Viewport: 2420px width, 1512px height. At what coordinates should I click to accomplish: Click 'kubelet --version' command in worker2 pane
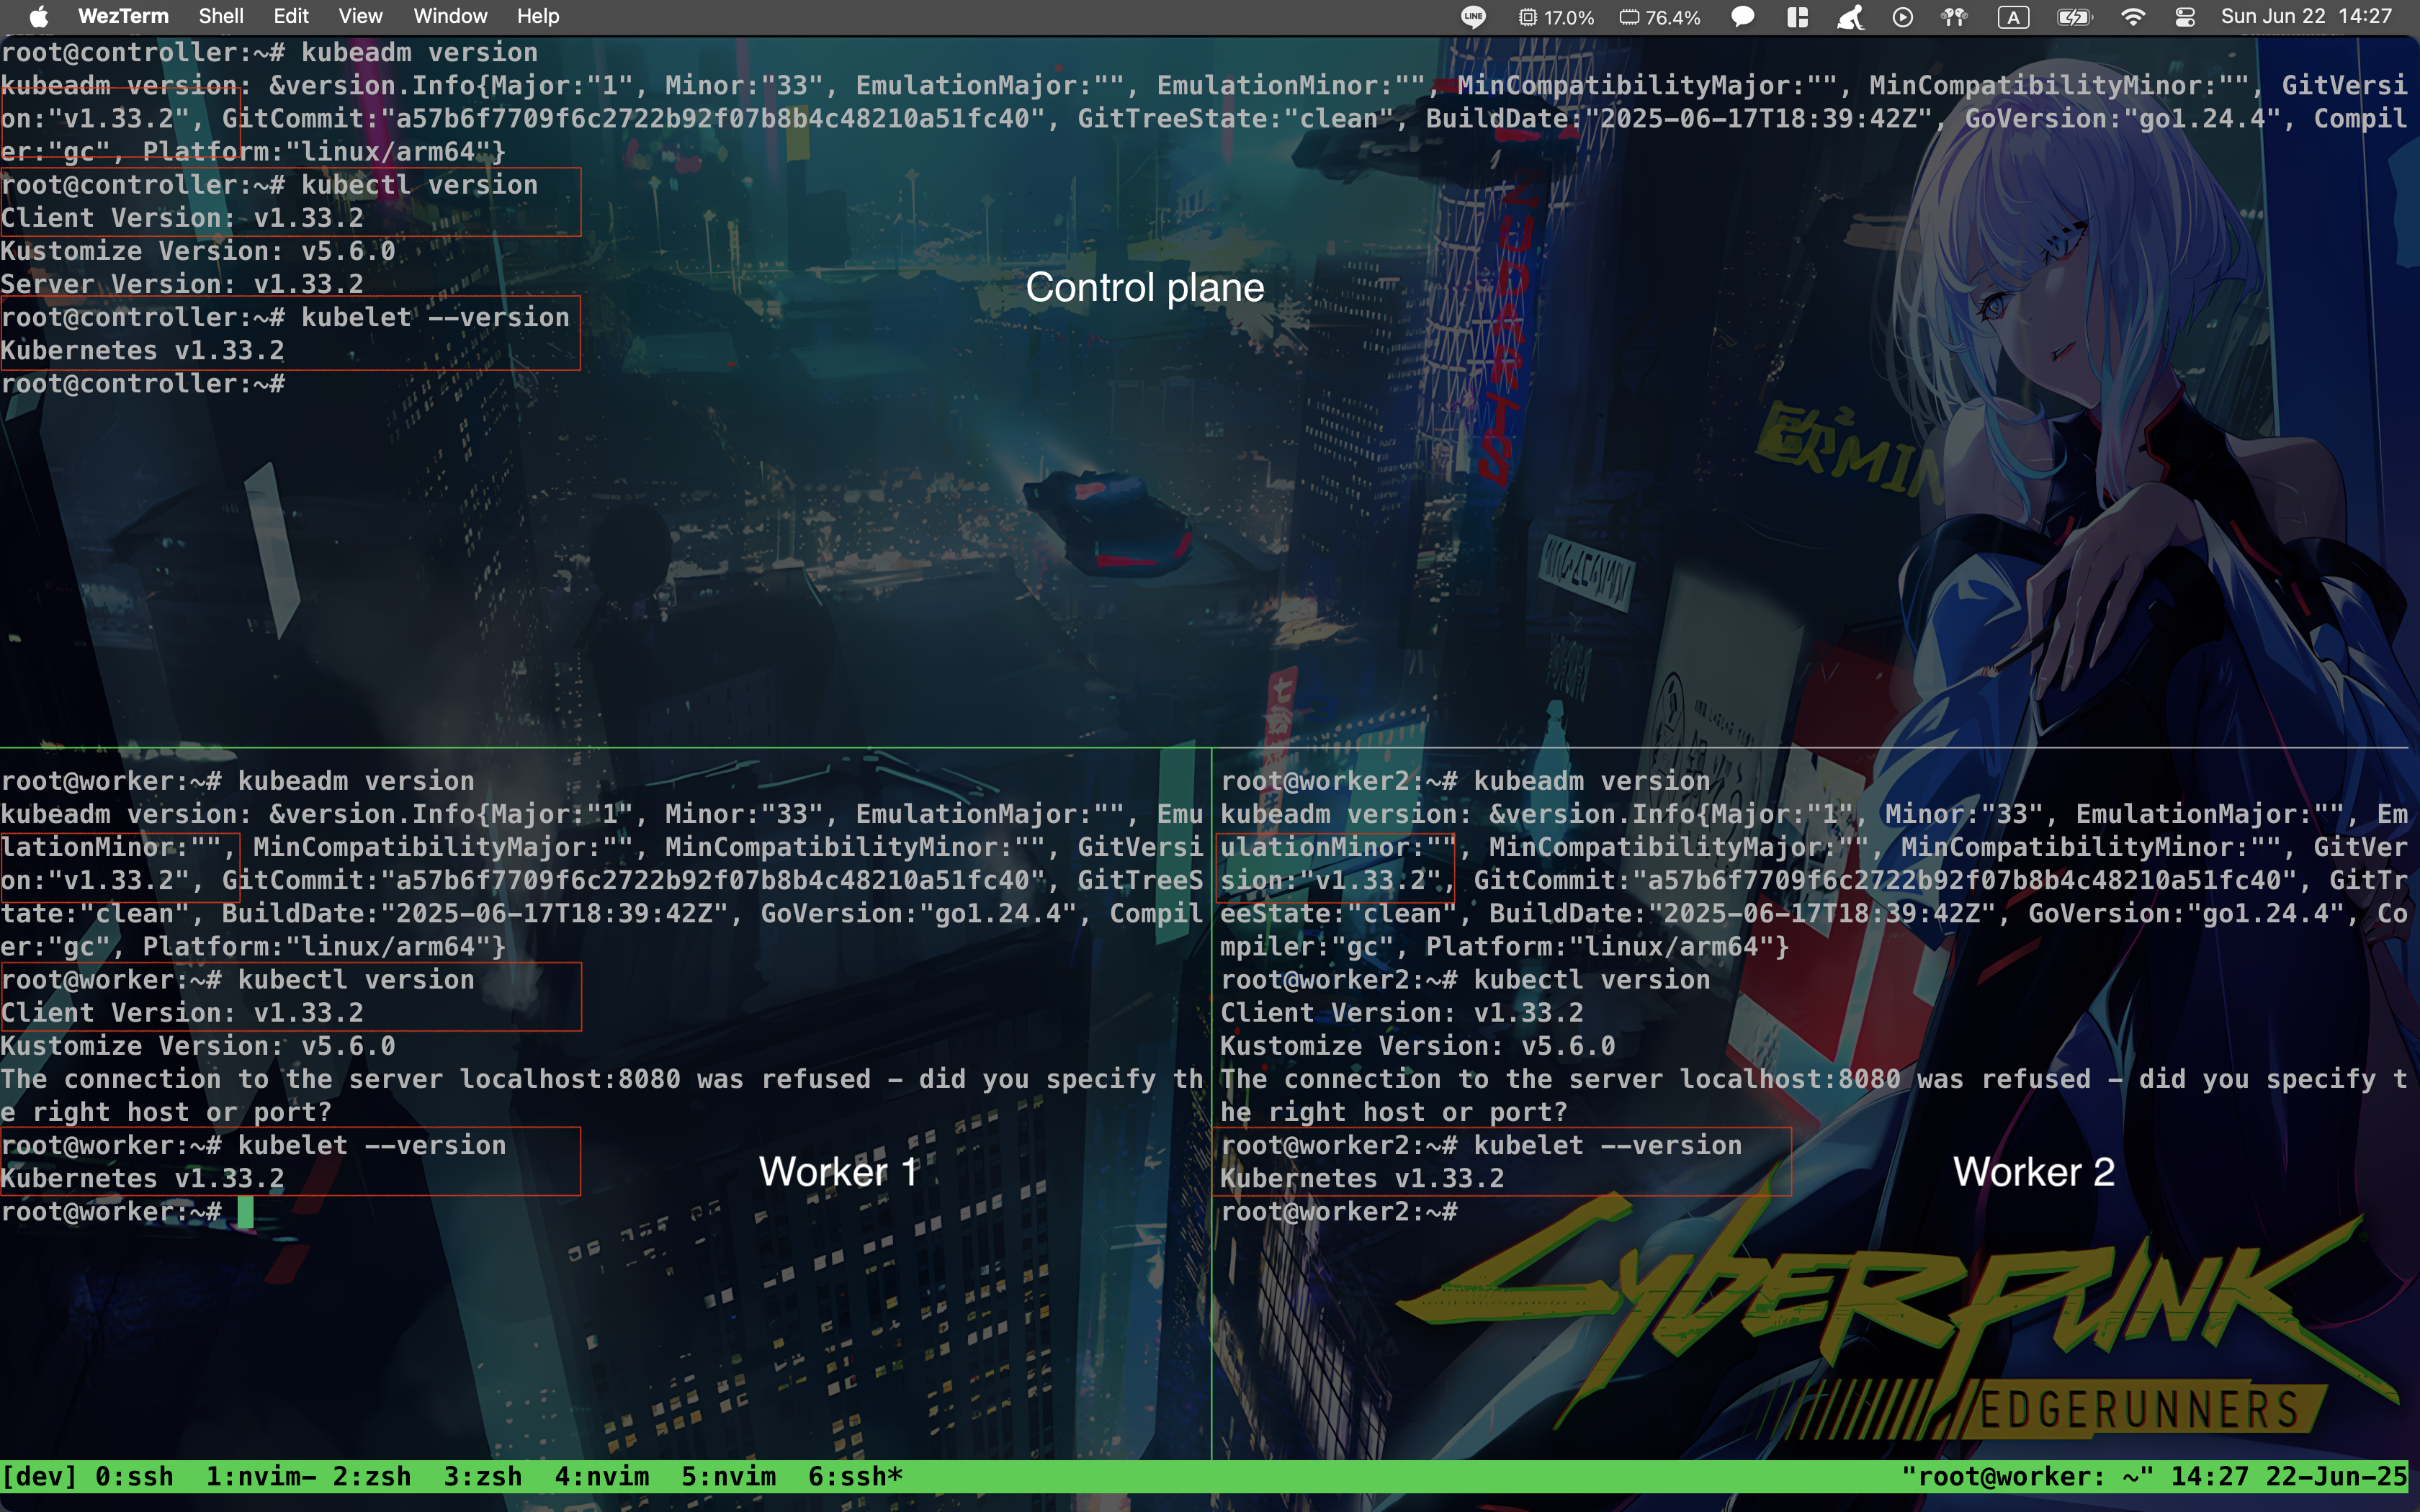tap(1608, 1145)
